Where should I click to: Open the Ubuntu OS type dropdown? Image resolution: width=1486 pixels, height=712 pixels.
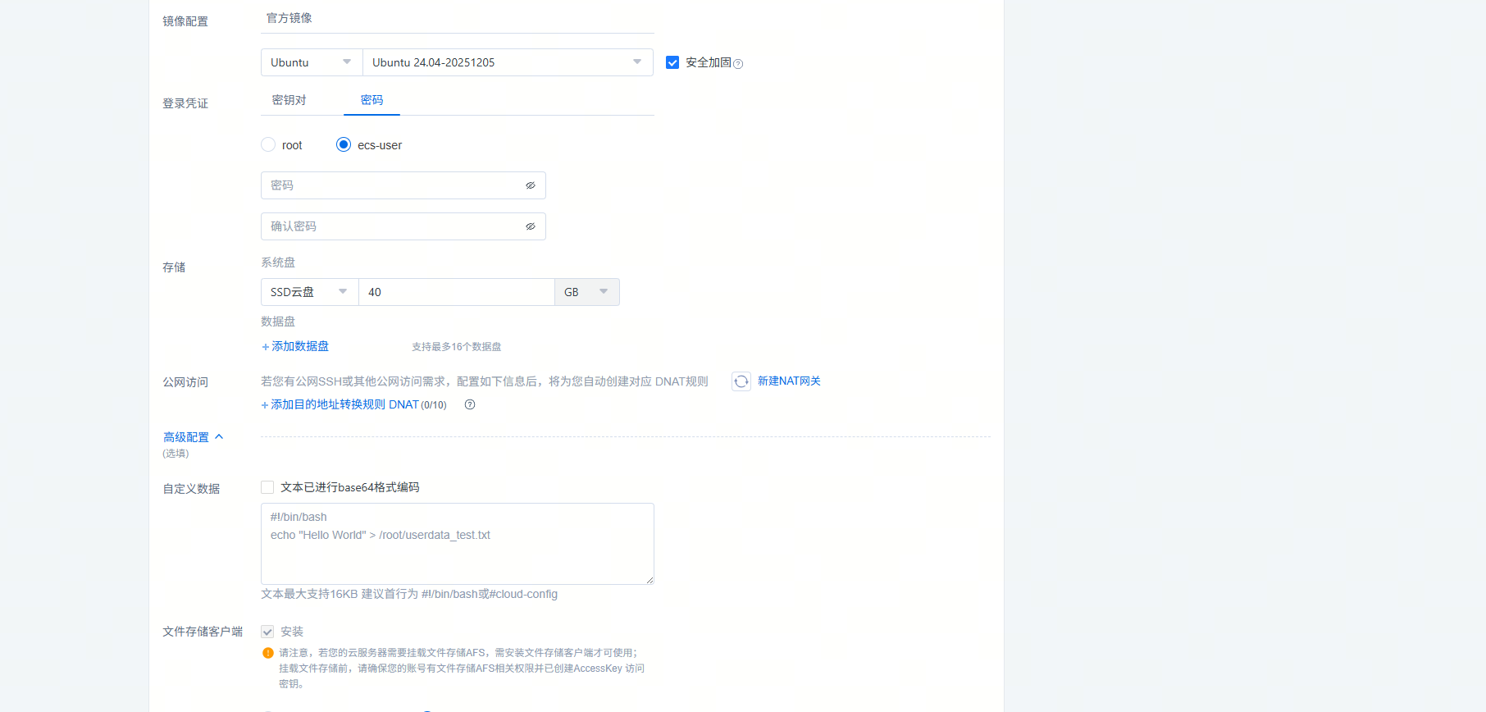tap(312, 62)
